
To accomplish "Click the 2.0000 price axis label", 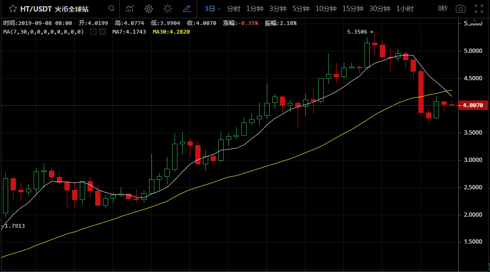I will pos(473,214).
